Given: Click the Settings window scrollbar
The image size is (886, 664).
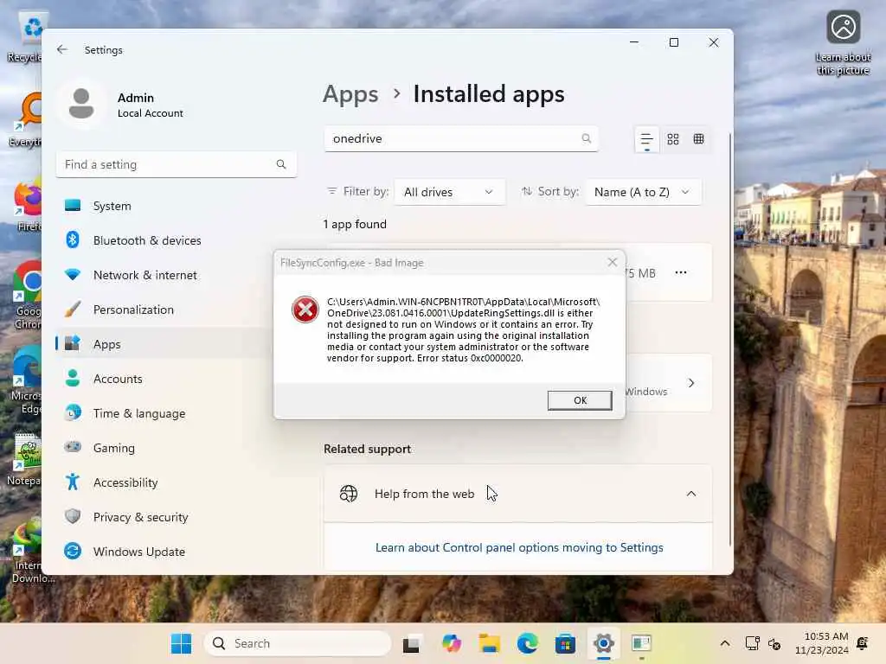Looking at the screenshot, I should pyautogui.click(x=729, y=339).
